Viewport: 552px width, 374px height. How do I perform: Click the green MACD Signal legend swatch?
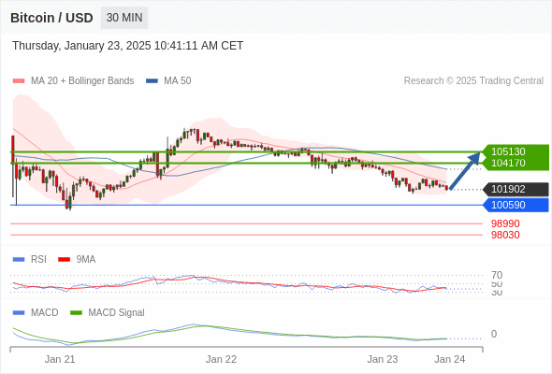tap(76, 312)
